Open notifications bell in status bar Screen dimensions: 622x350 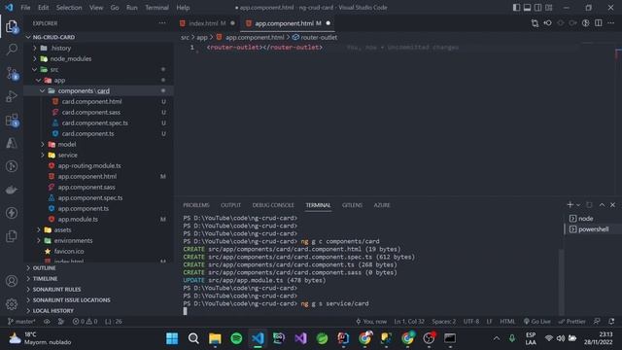(611, 322)
